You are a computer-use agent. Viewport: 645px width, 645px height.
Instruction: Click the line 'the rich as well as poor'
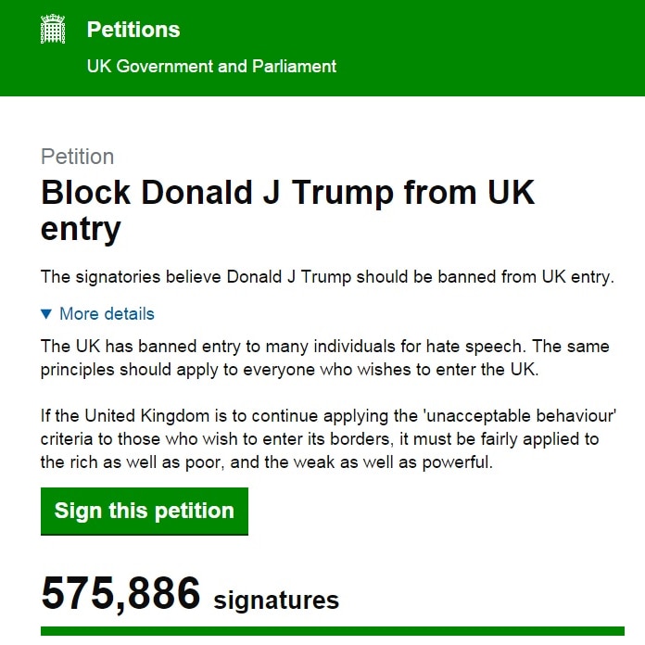(267, 462)
